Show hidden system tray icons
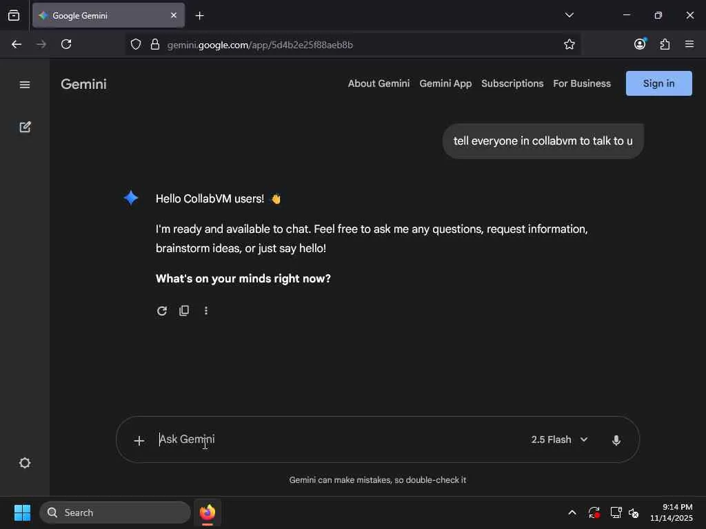706x529 pixels. coord(572,512)
